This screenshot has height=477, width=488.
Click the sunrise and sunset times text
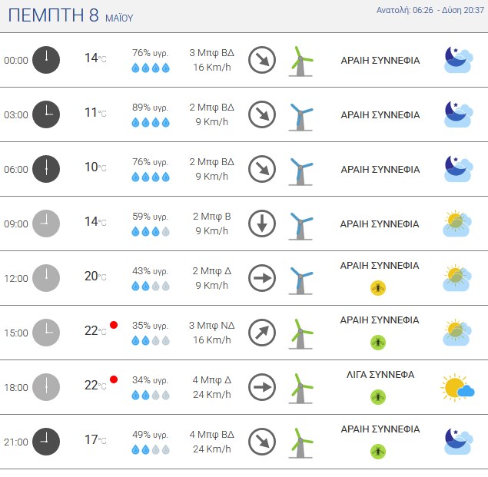pyautogui.click(x=430, y=10)
